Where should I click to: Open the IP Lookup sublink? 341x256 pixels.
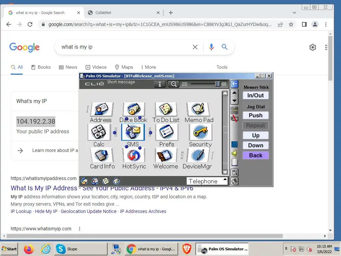pyautogui.click(x=21, y=211)
